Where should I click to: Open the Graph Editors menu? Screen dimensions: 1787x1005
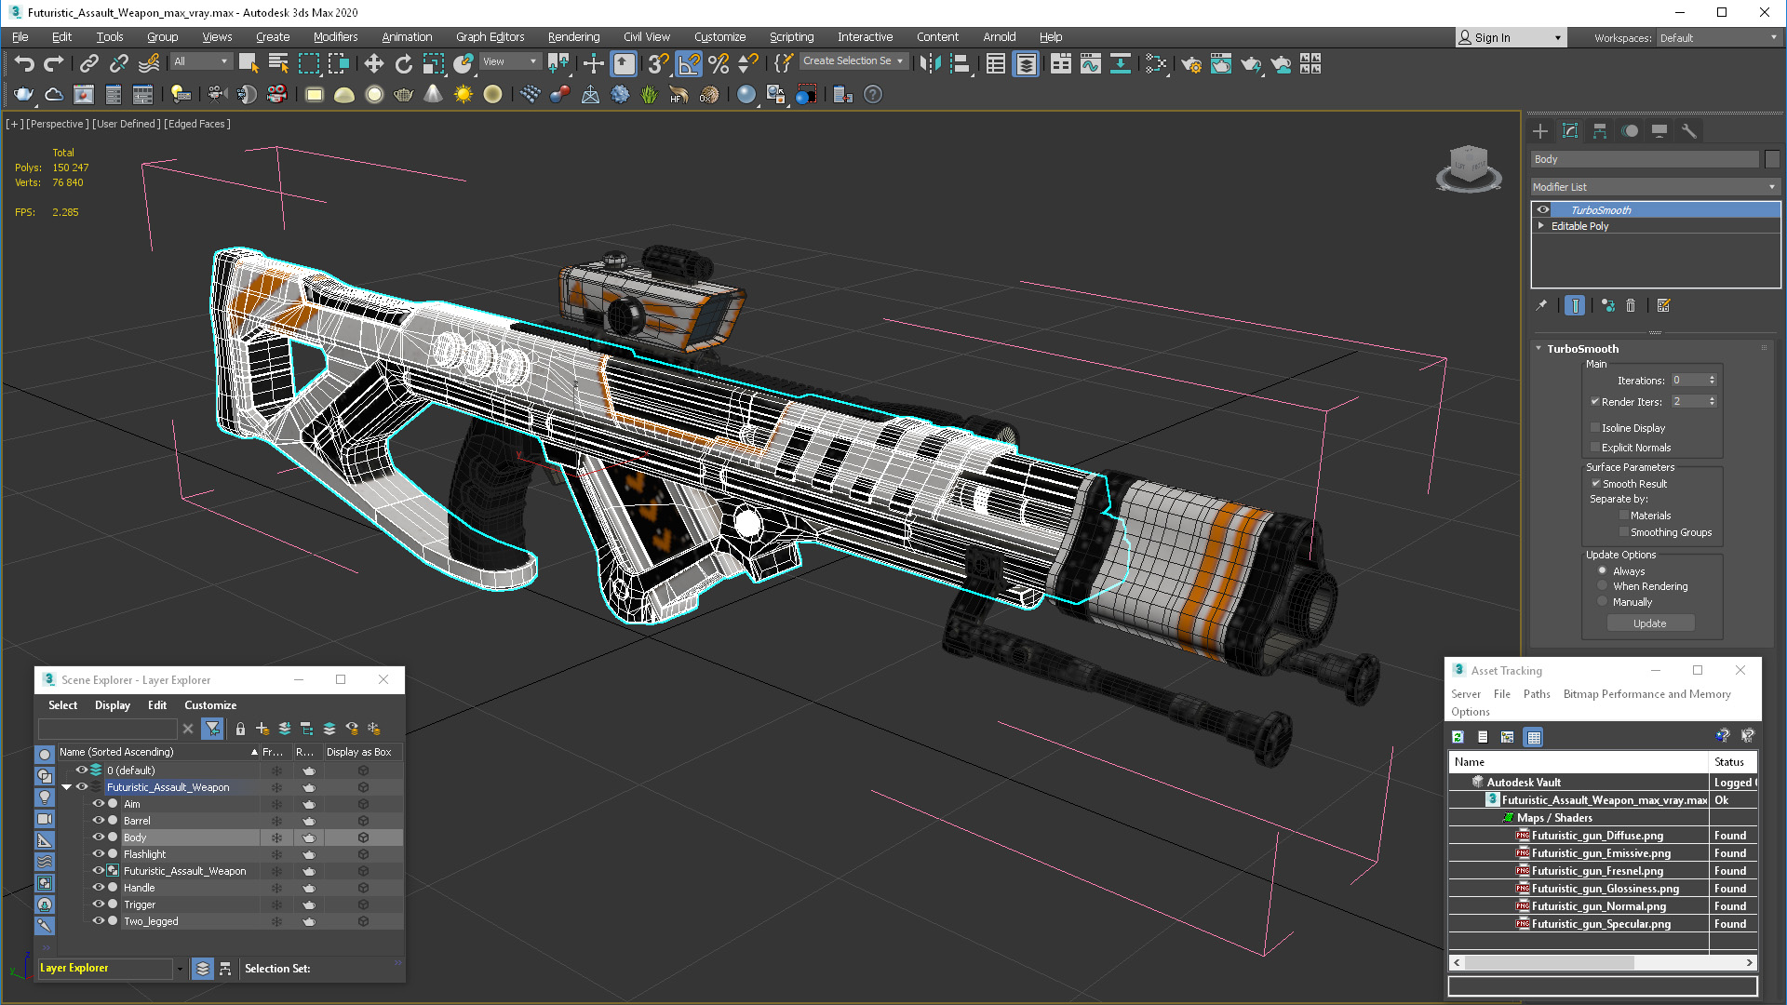(490, 37)
